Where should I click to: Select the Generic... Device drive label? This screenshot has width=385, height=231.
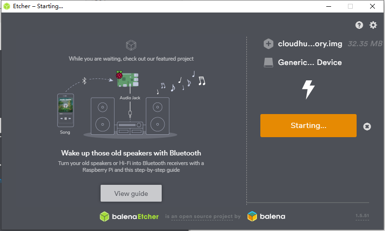(309, 63)
